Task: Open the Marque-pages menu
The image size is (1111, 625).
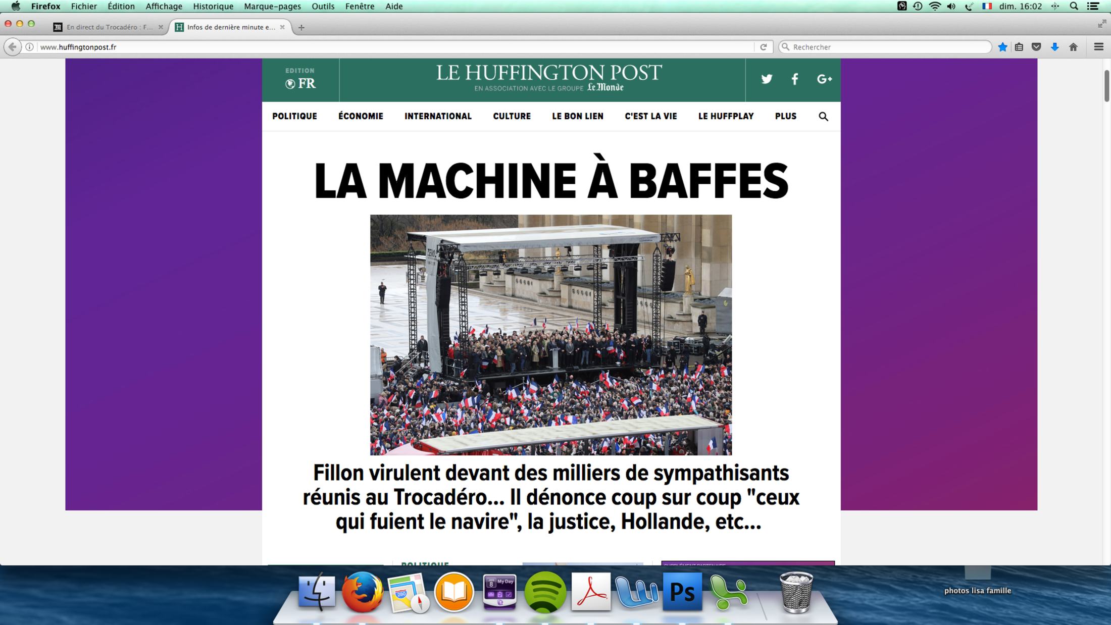Action: [272, 6]
